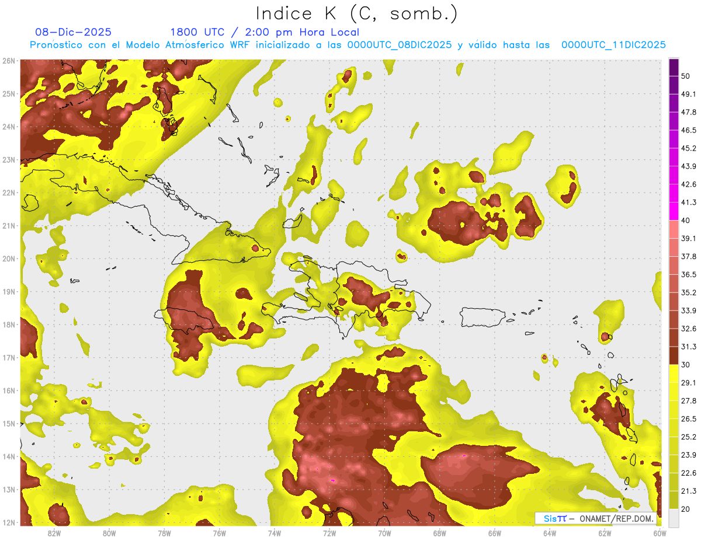Click the 68W longitude label
The image size is (701, 541).
click(x=439, y=533)
